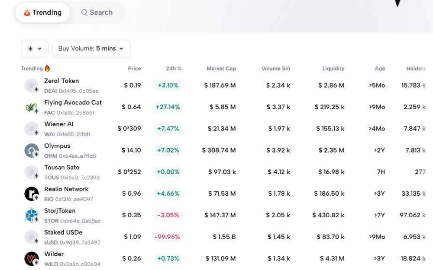Viewport: 433px width, 270px height.
Task: Click the >7Y age value
Action: click(x=379, y=215)
